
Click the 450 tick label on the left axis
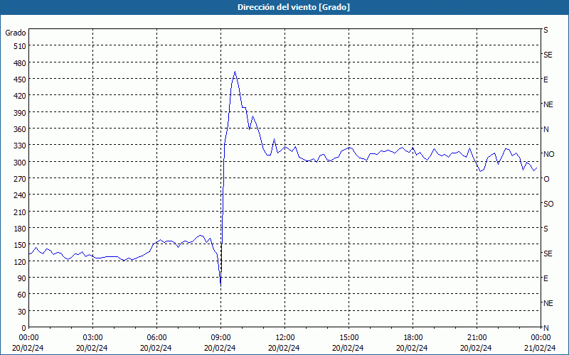(x=20, y=80)
